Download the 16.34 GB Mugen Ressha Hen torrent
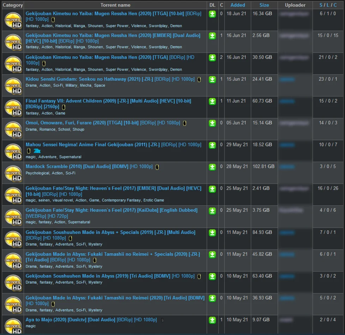Viewport: 345px width, 335px height. (x=212, y=14)
